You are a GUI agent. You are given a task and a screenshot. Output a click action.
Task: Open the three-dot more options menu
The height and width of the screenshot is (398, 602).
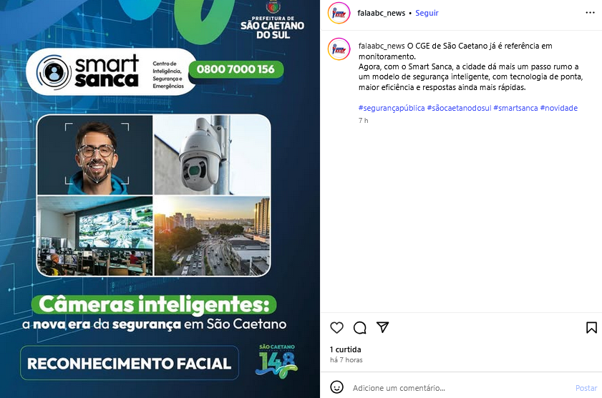[590, 13]
